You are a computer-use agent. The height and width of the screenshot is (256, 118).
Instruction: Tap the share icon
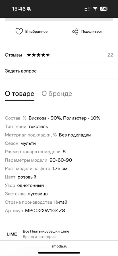pos(75,32)
